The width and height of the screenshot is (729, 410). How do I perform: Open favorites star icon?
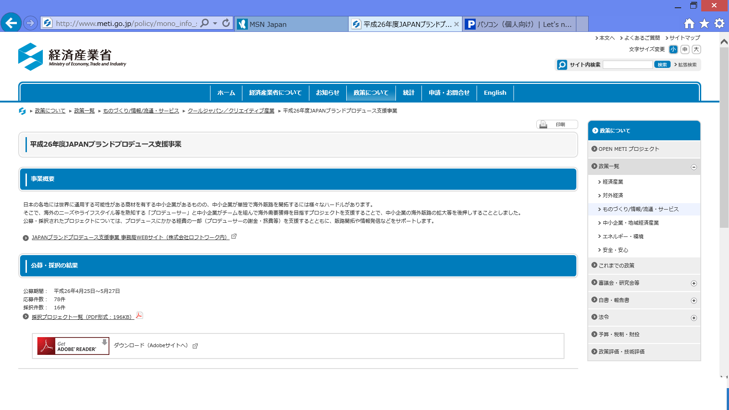pyautogui.click(x=704, y=23)
